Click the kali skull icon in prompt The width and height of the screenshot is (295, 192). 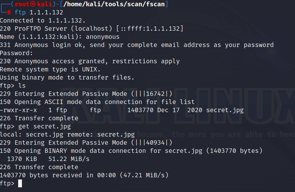tap(33, 4)
